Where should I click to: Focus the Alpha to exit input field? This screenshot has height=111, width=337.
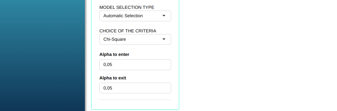pyautogui.click(x=135, y=88)
